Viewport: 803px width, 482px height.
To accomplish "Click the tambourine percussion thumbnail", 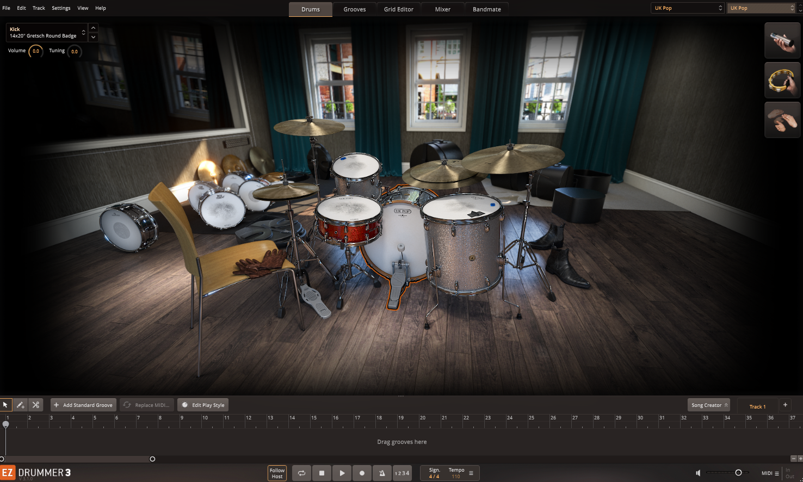I will pyautogui.click(x=782, y=81).
